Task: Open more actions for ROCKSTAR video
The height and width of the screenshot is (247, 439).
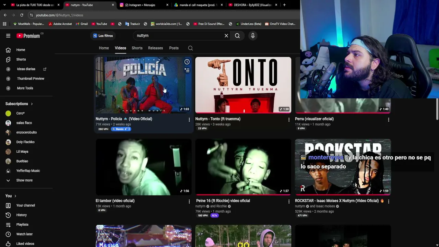Action: tap(389, 202)
